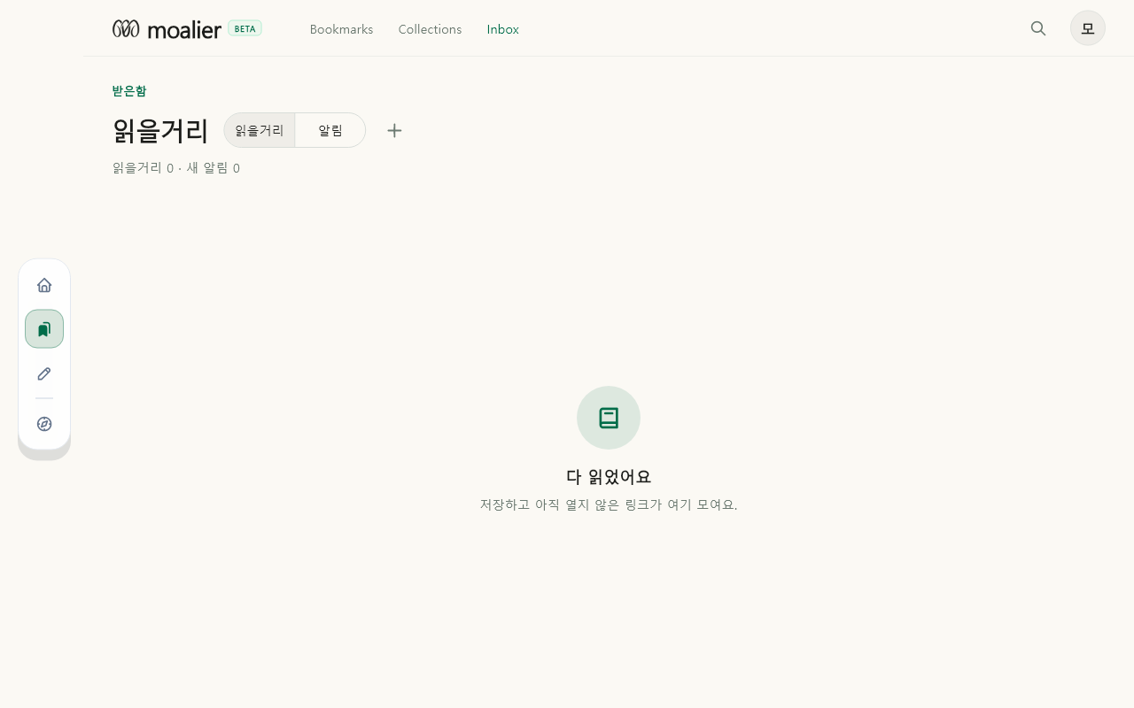Switch to the 알림 tab
The width and height of the screenshot is (1134, 708).
pyautogui.click(x=330, y=130)
